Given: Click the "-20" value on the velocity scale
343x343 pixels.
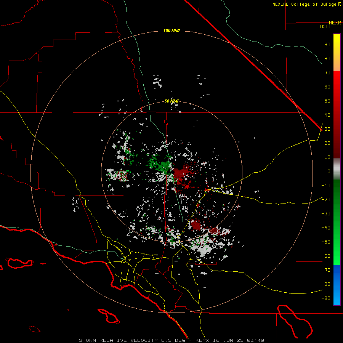Looking at the screenshot, I should [x=326, y=199].
